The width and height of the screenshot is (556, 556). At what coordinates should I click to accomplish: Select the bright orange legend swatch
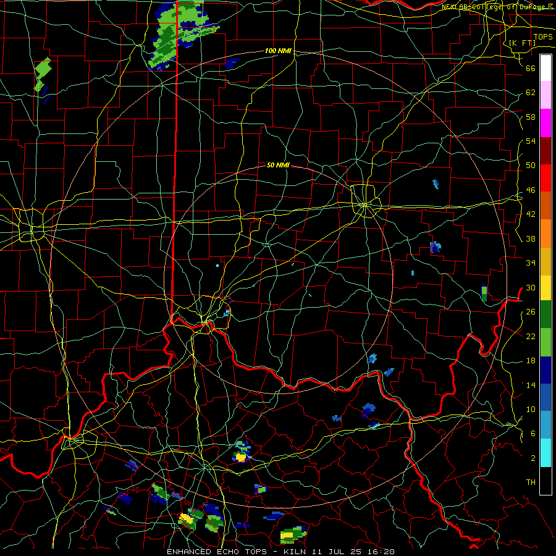click(545, 234)
